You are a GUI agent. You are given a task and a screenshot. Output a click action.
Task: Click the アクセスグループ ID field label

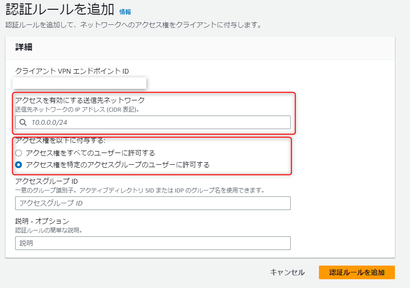[46, 181]
